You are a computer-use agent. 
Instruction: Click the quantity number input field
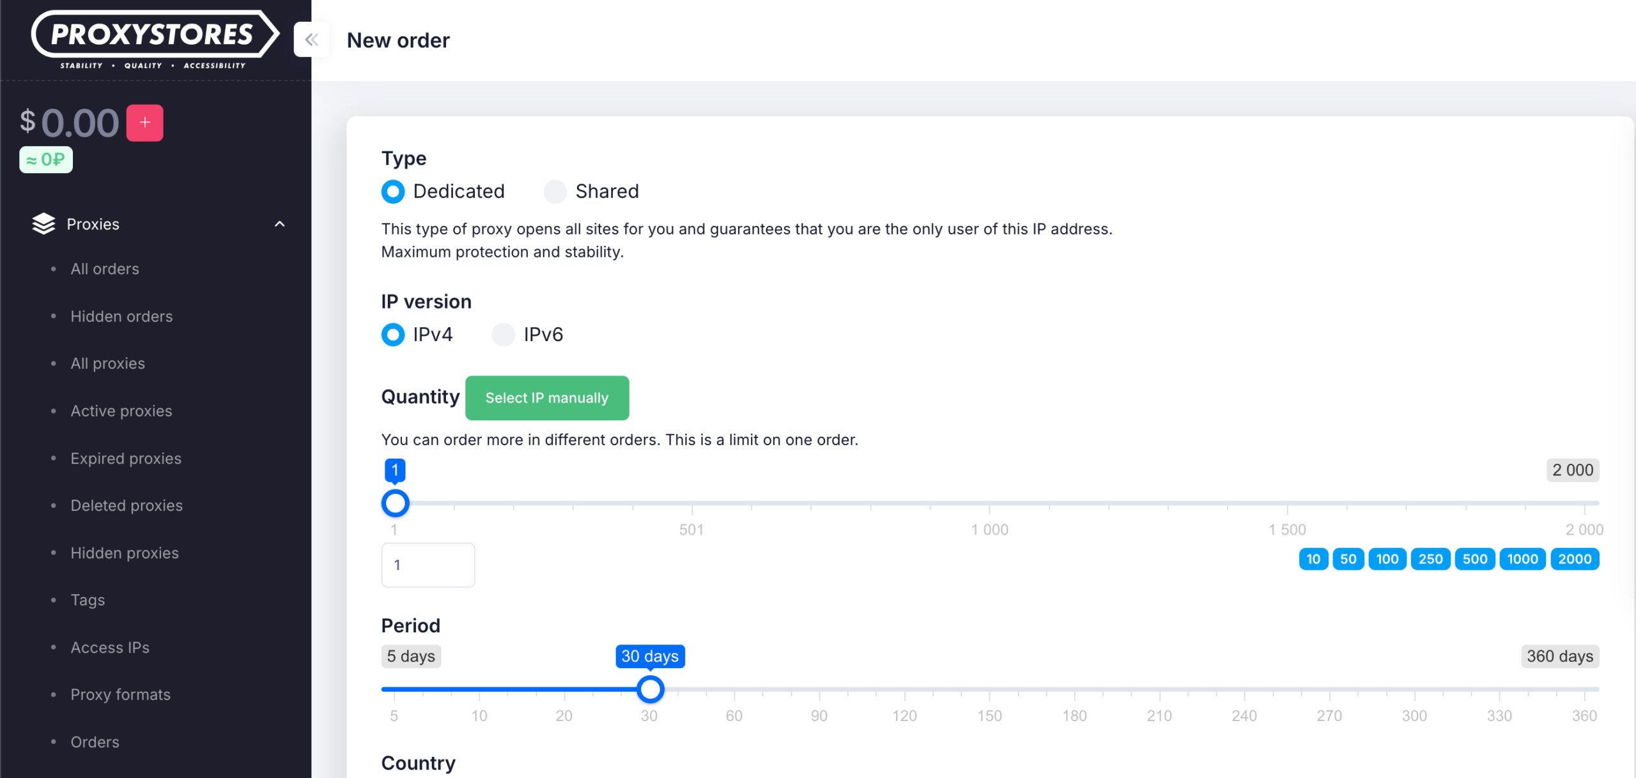click(x=428, y=565)
